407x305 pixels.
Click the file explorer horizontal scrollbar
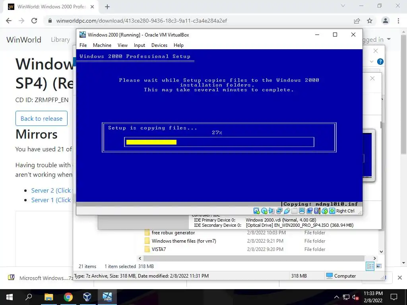(x=254, y=258)
